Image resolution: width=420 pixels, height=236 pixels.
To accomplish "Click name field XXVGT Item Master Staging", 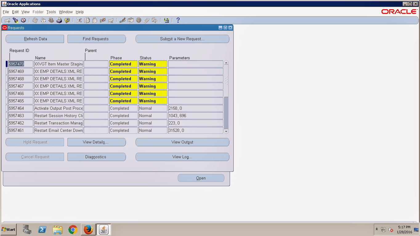I will (58, 64).
